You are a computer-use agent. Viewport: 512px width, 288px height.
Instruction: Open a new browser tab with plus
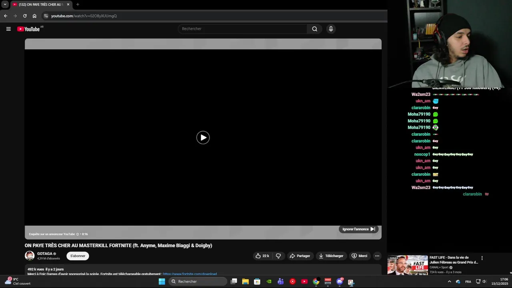pyautogui.click(x=78, y=4)
